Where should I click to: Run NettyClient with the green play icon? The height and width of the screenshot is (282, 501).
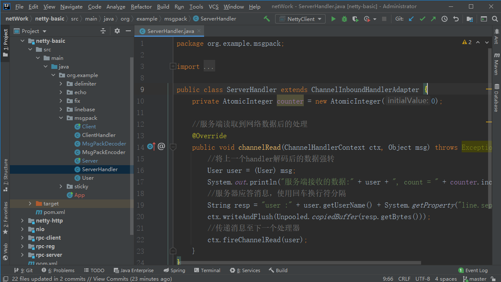coord(333,19)
